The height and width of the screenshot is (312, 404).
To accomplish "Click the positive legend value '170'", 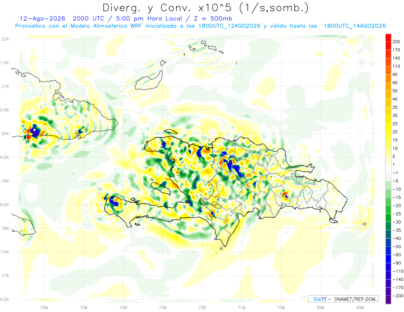I will click(x=397, y=50).
